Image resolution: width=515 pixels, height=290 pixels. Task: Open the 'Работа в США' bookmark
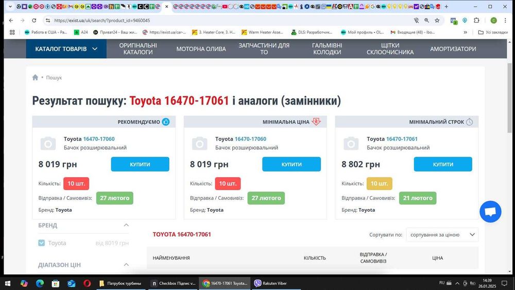coord(46,32)
